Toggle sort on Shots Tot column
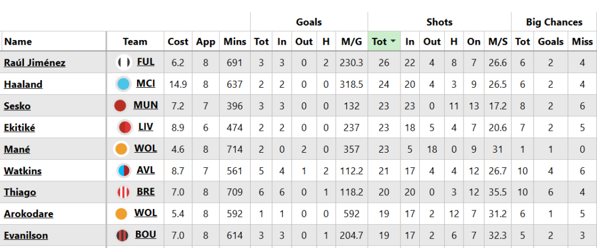The image size is (597, 248). tap(383, 41)
